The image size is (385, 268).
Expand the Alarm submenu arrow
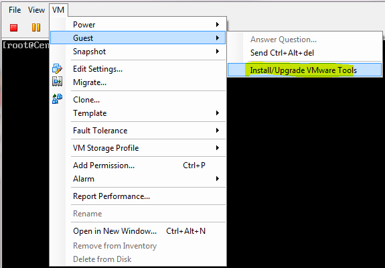(218, 179)
